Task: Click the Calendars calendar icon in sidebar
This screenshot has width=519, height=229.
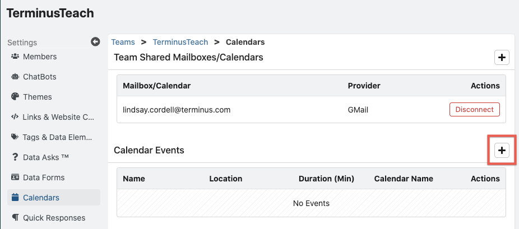Action: tap(15, 198)
